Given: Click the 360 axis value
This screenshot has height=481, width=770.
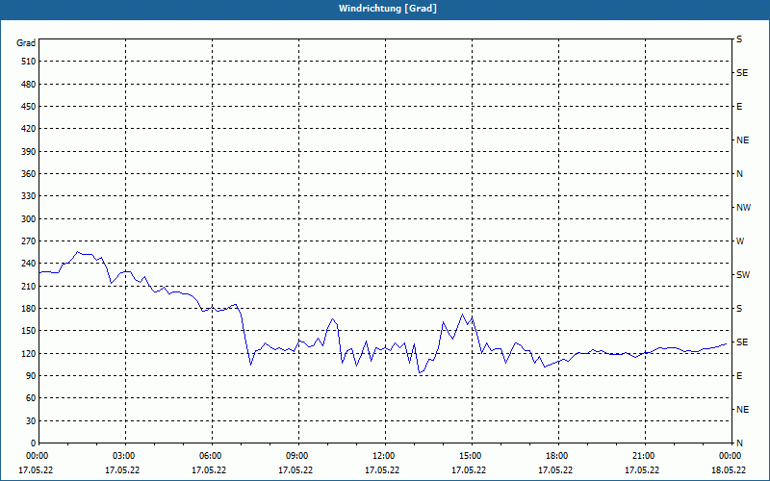Looking at the screenshot, I should pyautogui.click(x=29, y=174).
